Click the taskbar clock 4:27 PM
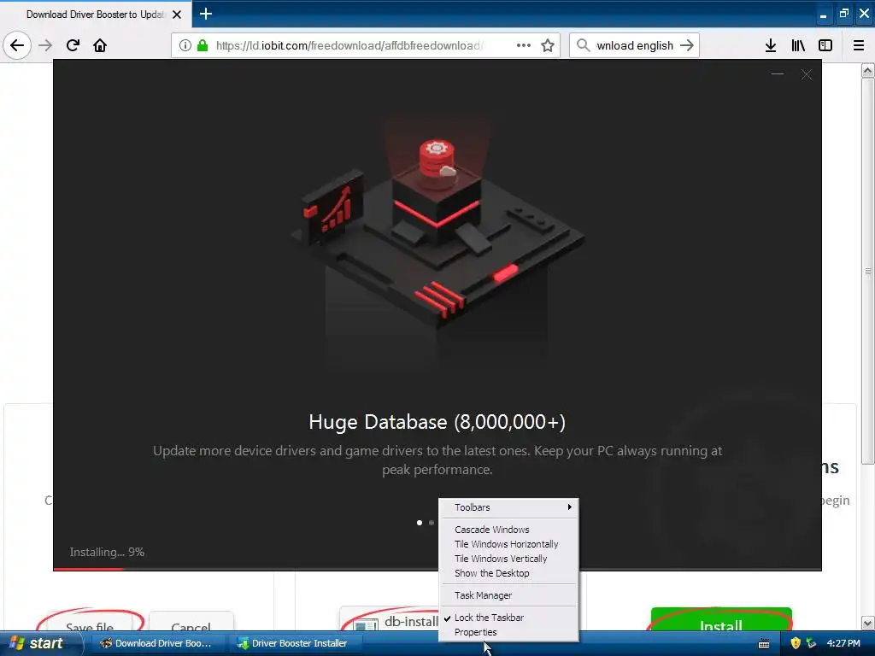 click(843, 643)
